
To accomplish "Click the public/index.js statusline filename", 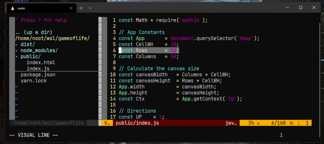I will click(x=137, y=123).
